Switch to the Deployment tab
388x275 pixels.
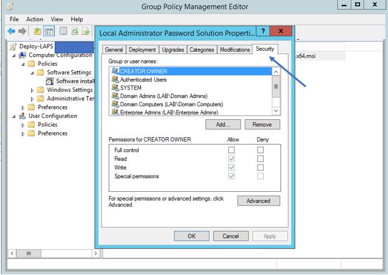coord(142,50)
